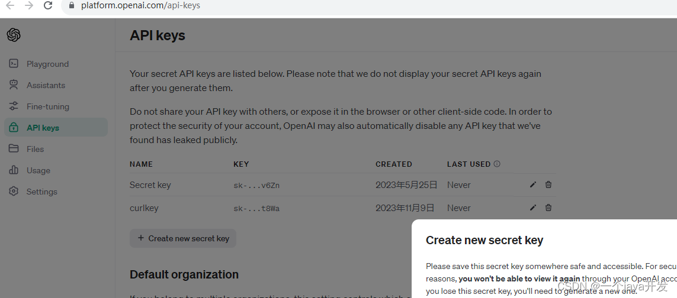Click the API keys page heading
This screenshot has height=298, width=677.
(158, 35)
